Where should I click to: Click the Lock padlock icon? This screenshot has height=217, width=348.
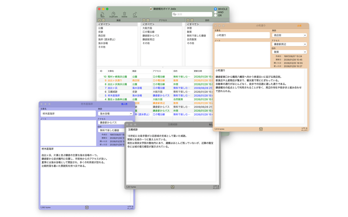click(135, 14)
